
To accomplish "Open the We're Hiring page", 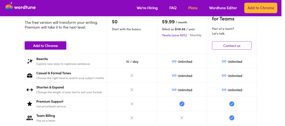I will click(147, 8).
